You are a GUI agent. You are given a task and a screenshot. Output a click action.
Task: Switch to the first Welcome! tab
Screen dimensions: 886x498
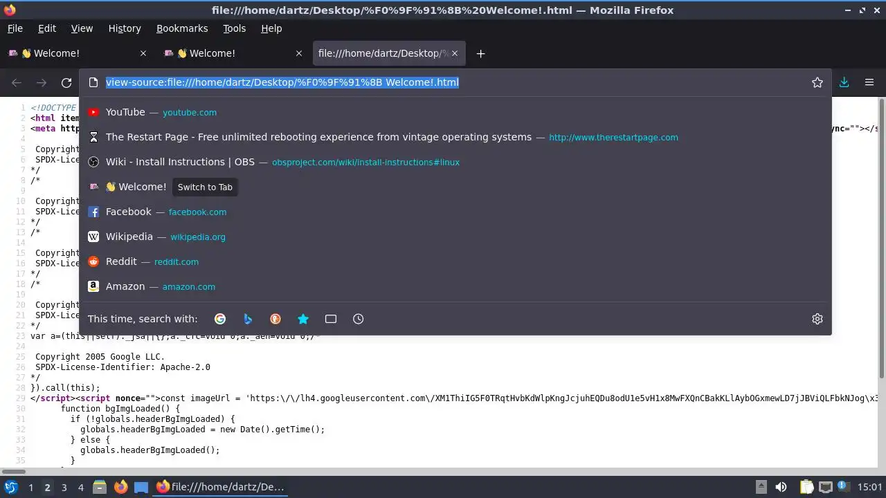[78, 53]
